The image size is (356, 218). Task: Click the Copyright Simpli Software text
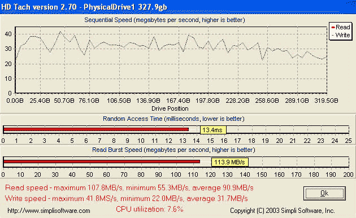pyautogui.click(x=283, y=211)
